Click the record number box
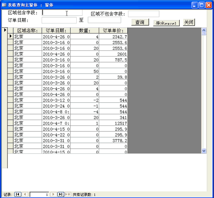214x198 pixels. [x=39, y=194]
